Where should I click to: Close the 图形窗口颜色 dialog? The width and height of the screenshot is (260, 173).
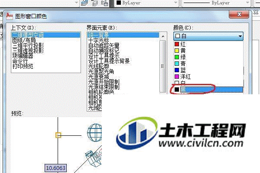(x=239, y=14)
